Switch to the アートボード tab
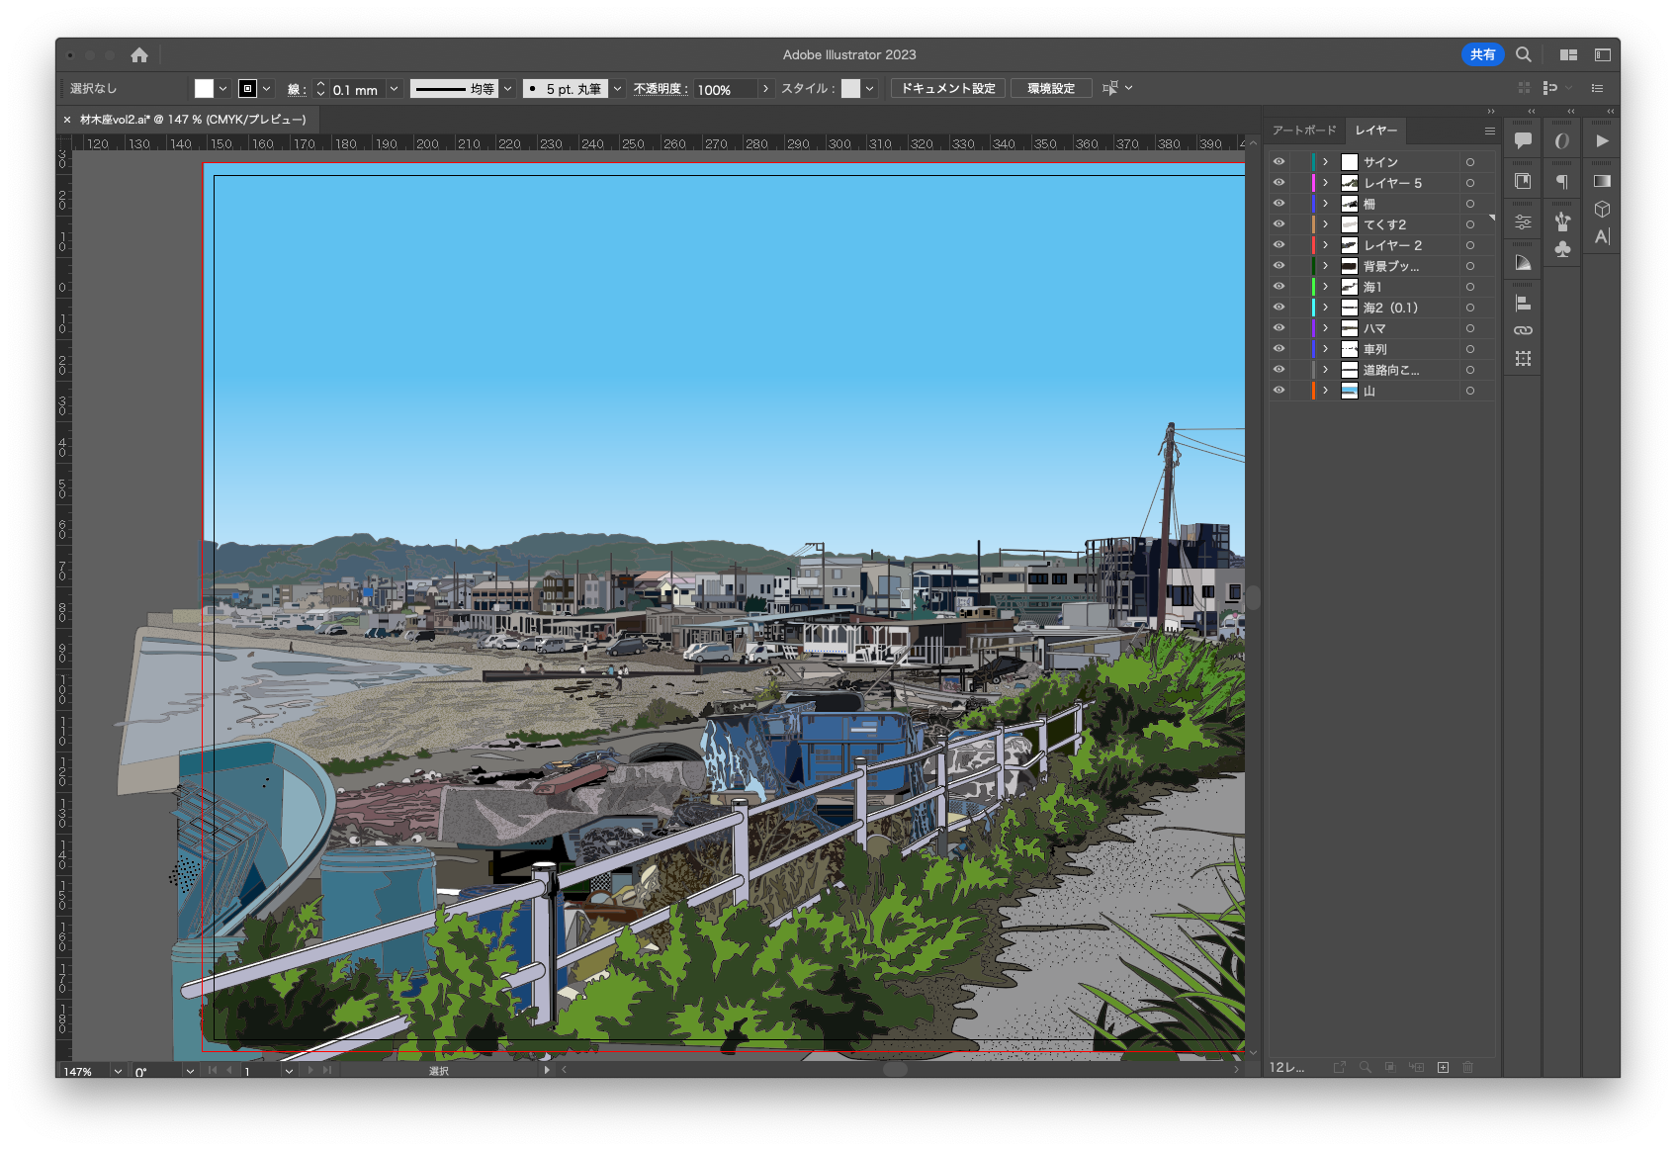The image size is (1676, 1151). pyautogui.click(x=1303, y=131)
